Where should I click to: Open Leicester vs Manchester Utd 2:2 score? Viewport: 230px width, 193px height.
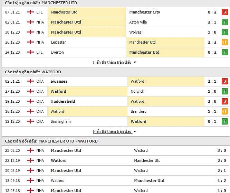click(x=212, y=42)
